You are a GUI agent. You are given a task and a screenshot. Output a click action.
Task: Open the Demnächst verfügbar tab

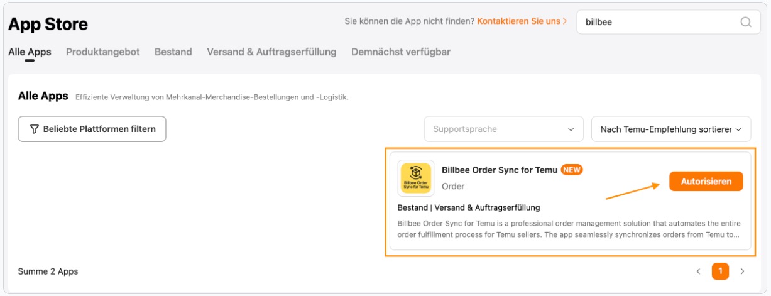(x=401, y=52)
